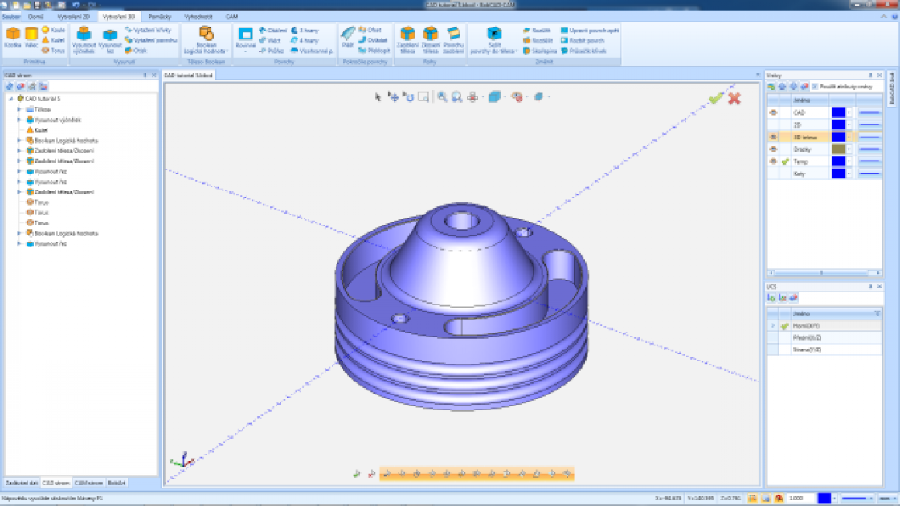Select the arrow pointer tool in viewport
The width and height of the screenshot is (900, 506).
[378, 97]
